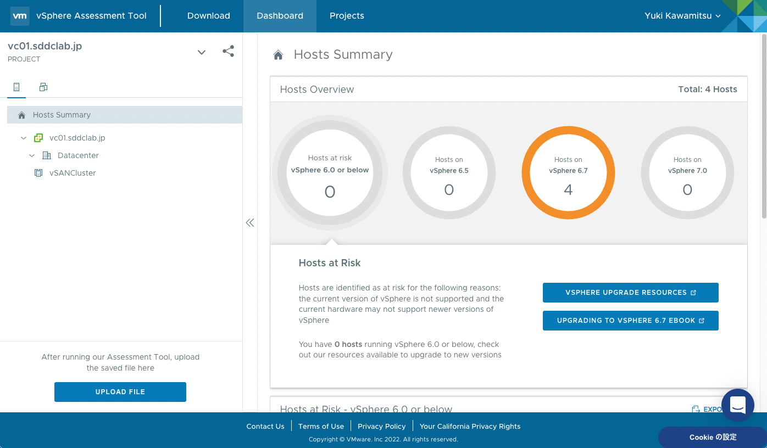767x448 pixels.
Task: Click the external link icon on Upgrade Resources
Action: pyautogui.click(x=693, y=293)
